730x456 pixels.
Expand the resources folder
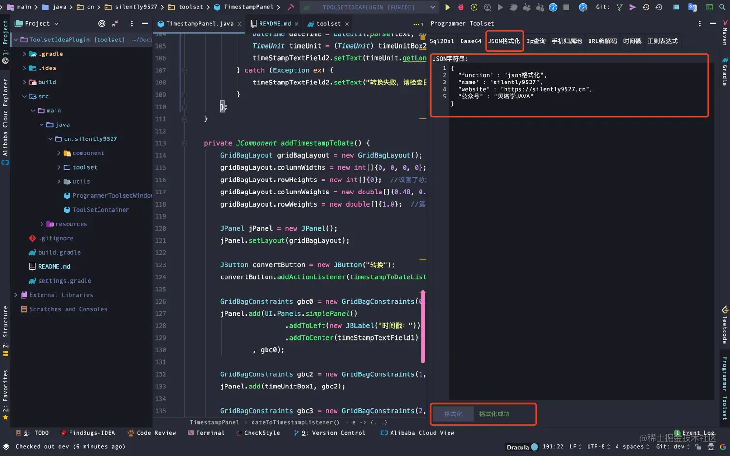tap(42, 224)
